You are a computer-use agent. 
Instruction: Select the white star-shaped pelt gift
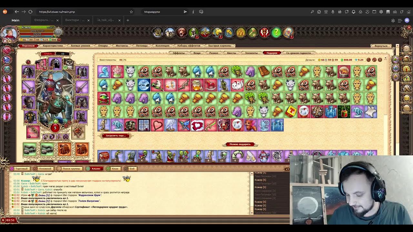click(370, 111)
